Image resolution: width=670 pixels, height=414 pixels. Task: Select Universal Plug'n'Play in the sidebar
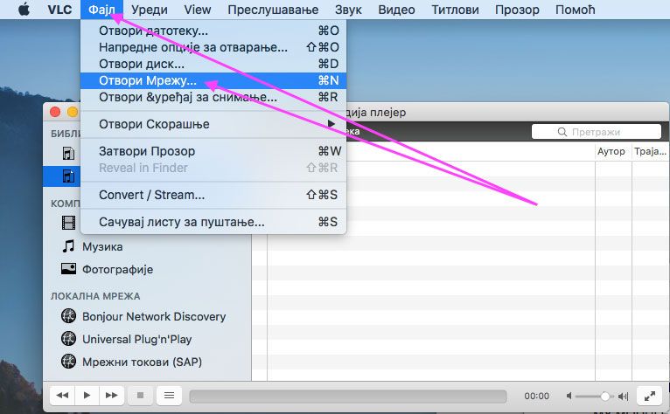[x=136, y=339]
